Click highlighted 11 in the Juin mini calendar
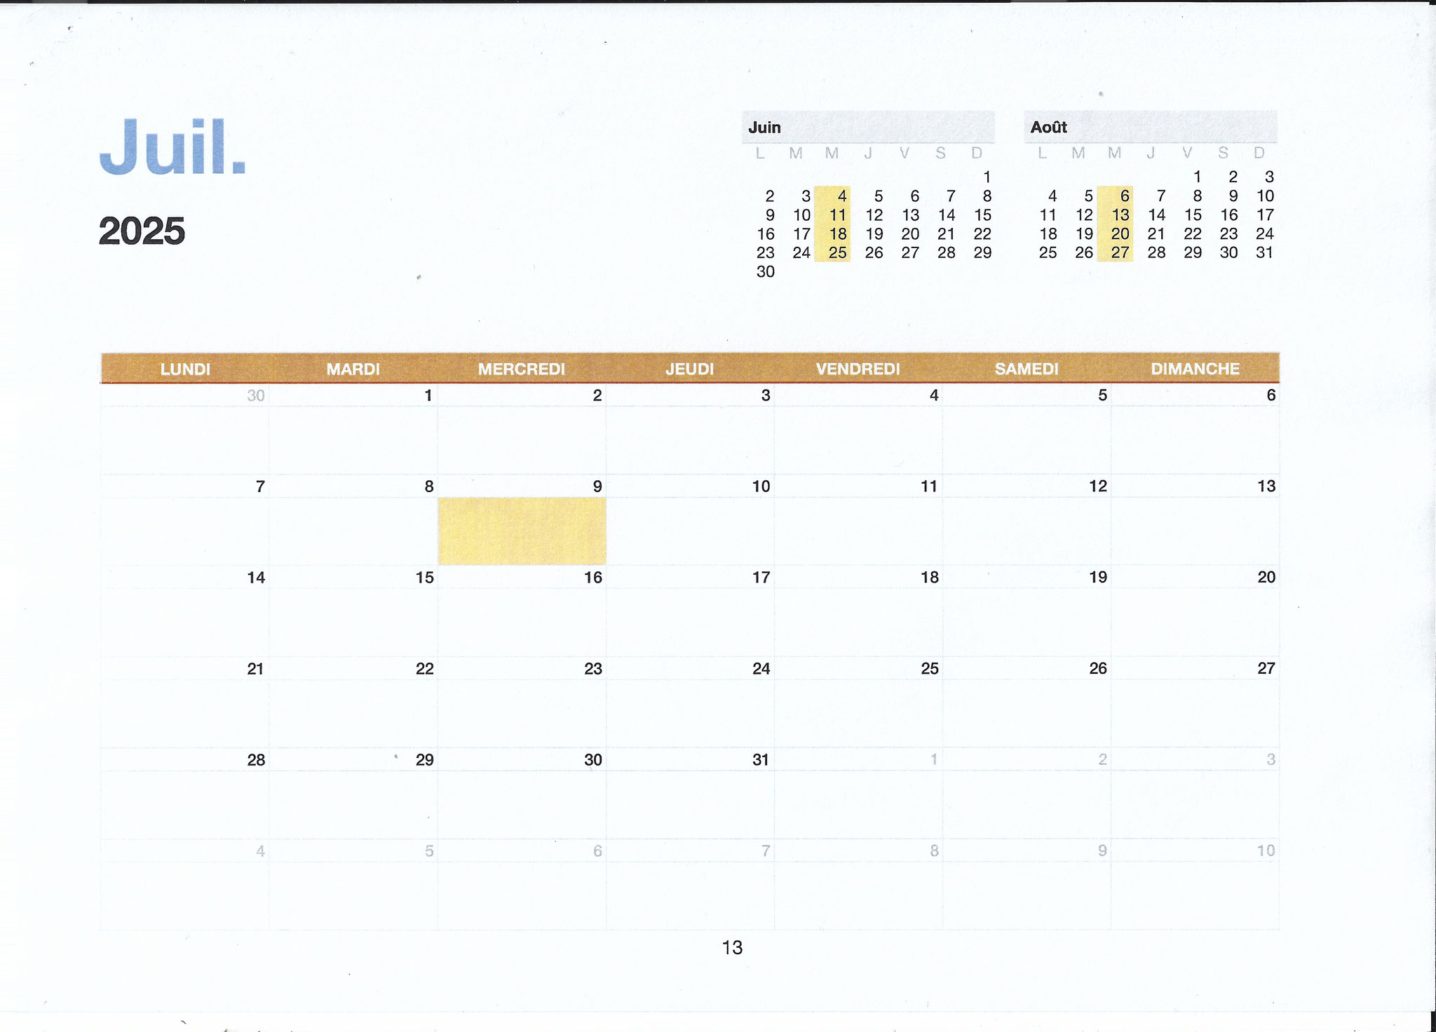1436x1032 pixels. click(838, 215)
